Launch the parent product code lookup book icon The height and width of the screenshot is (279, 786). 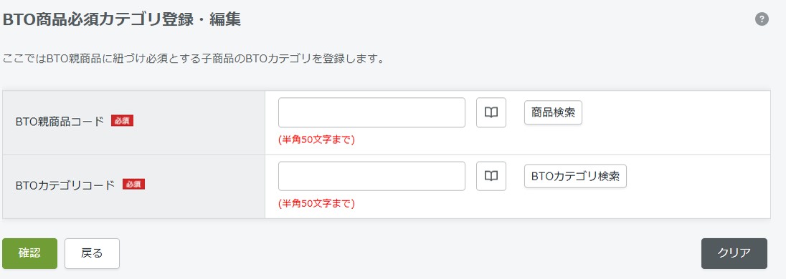[x=491, y=112]
